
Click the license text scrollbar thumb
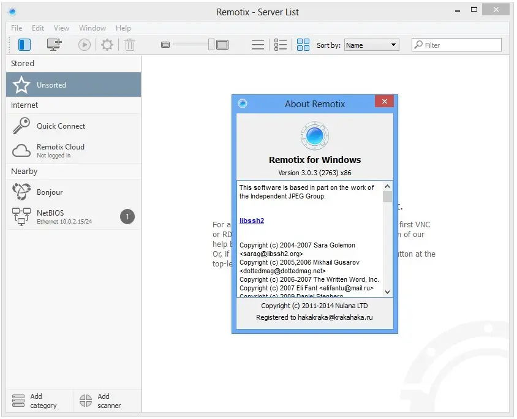click(x=387, y=197)
